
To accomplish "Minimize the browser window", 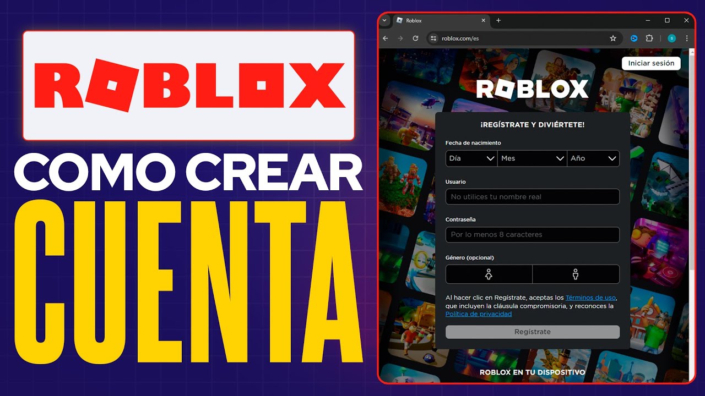I will click(x=647, y=20).
